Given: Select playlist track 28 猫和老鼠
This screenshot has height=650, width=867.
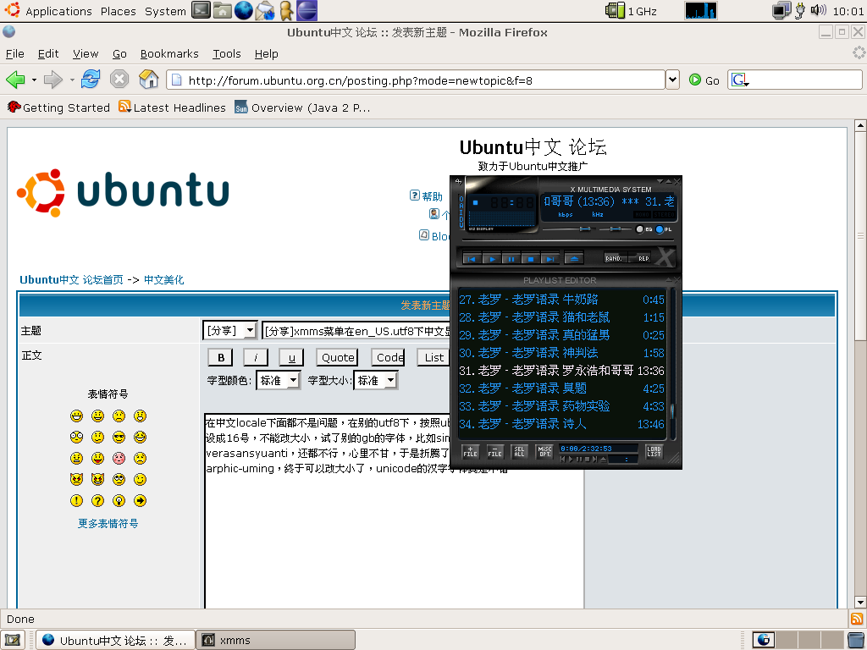Looking at the screenshot, I should pyautogui.click(x=562, y=317).
